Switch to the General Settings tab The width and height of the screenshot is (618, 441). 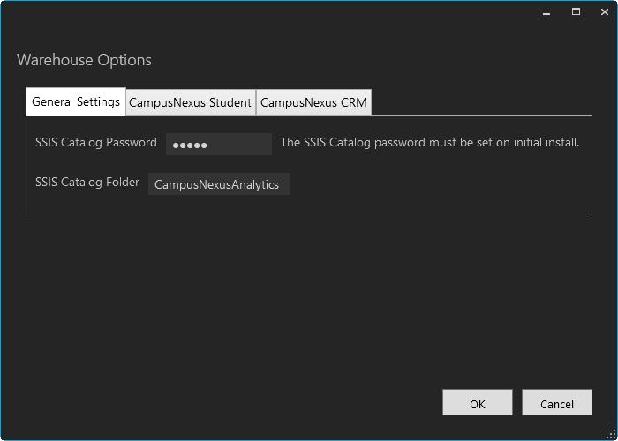[x=76, y=101]
